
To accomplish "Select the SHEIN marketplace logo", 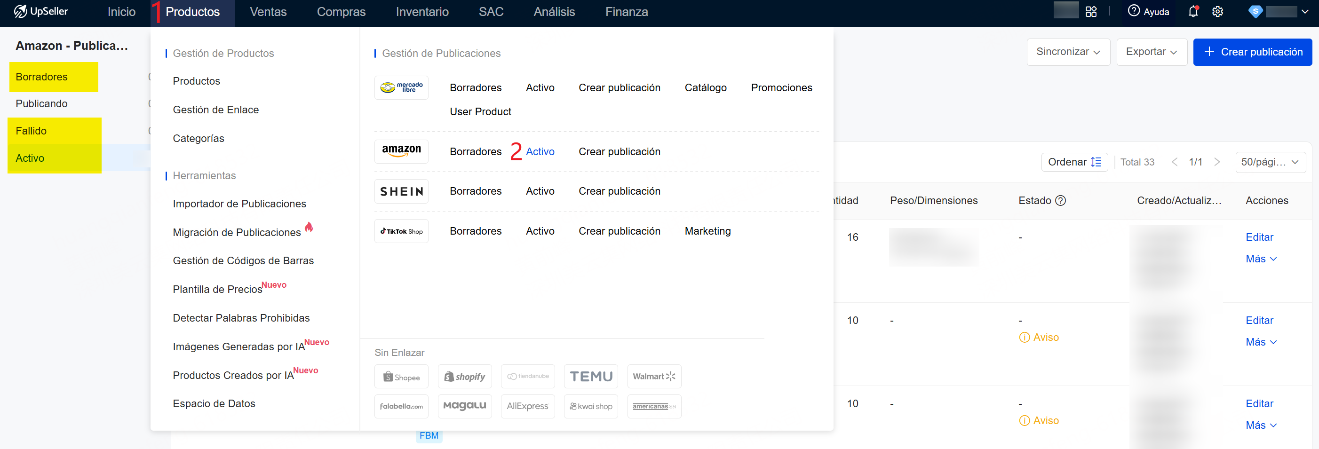I will coord(401,191).
